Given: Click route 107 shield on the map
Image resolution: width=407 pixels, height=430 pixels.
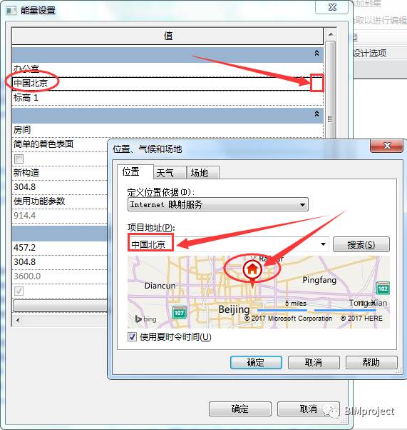Looking at the screenshot, I should [179, 313].
